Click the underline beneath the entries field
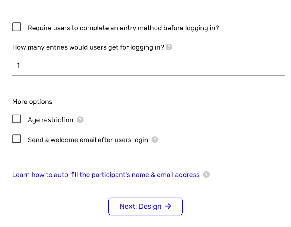Viewport: 291px width, 227px height. click(148, 75)
